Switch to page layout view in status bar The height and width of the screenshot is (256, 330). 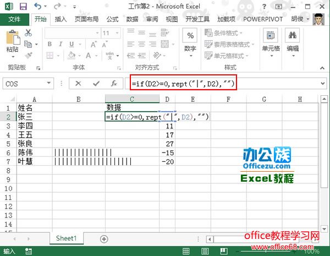[x=205, y=251]
